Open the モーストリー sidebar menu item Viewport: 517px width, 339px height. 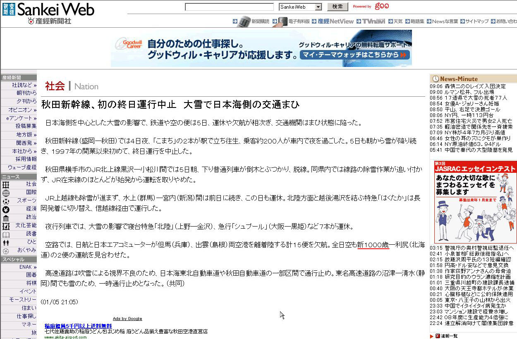coord(23,300)
